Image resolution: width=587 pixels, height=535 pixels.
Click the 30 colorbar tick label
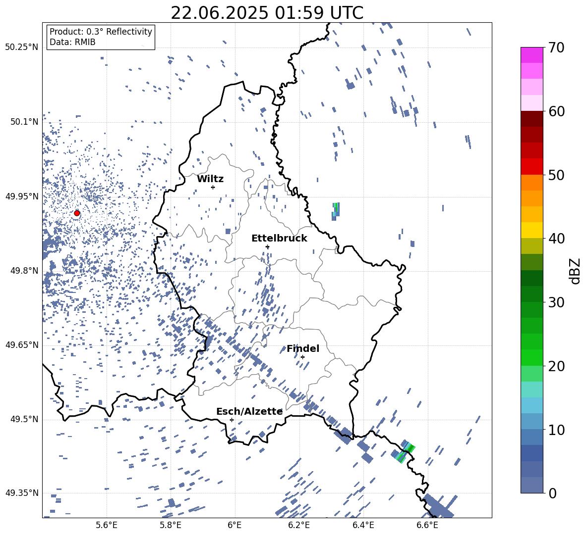556,302
